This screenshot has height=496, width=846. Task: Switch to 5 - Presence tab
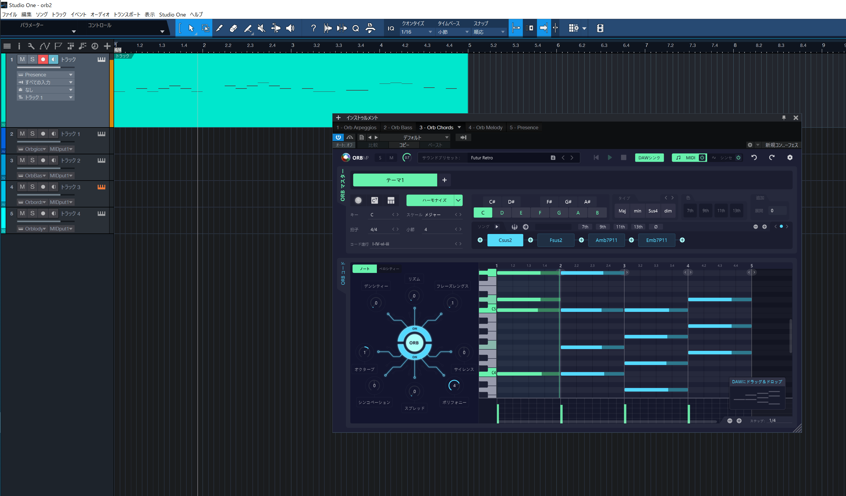click(x=524, y=127)
